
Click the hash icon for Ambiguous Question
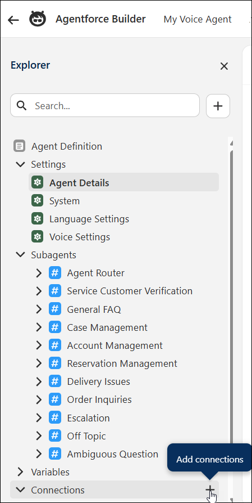[55, 454]
